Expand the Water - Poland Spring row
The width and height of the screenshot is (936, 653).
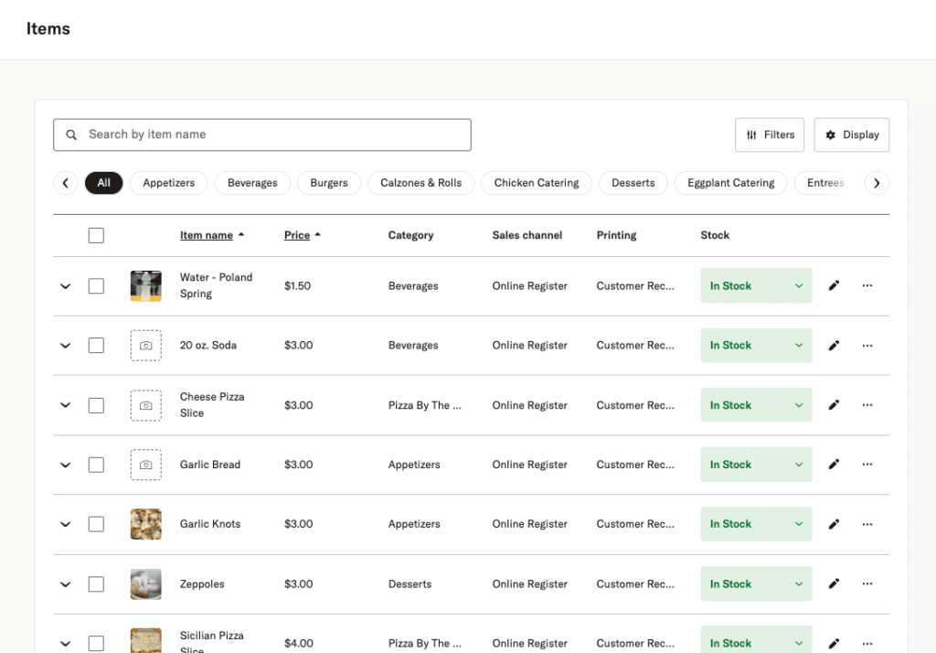[66, 286]
